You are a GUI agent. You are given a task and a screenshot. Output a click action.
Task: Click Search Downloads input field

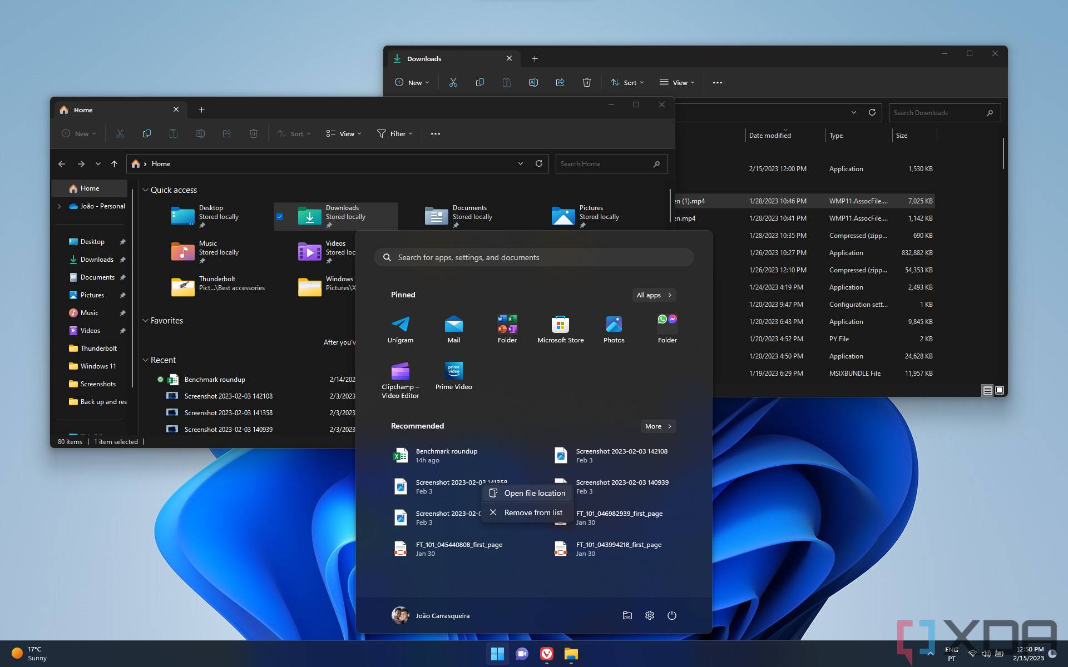click(944, 112)
